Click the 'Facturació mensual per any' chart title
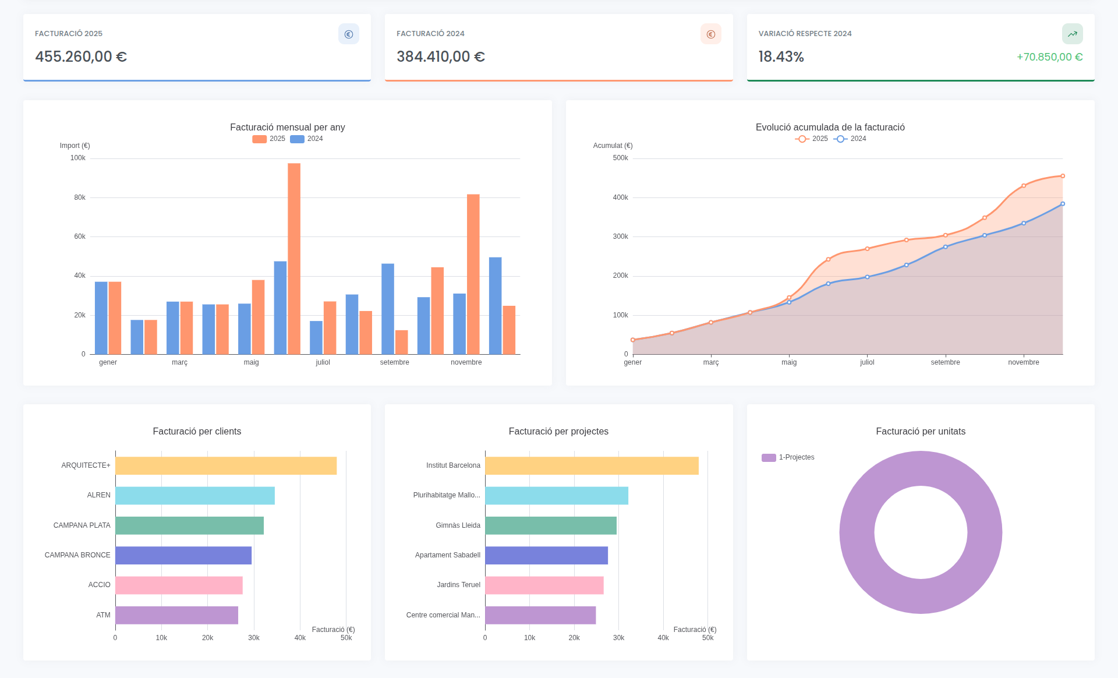 click(288, 127)
